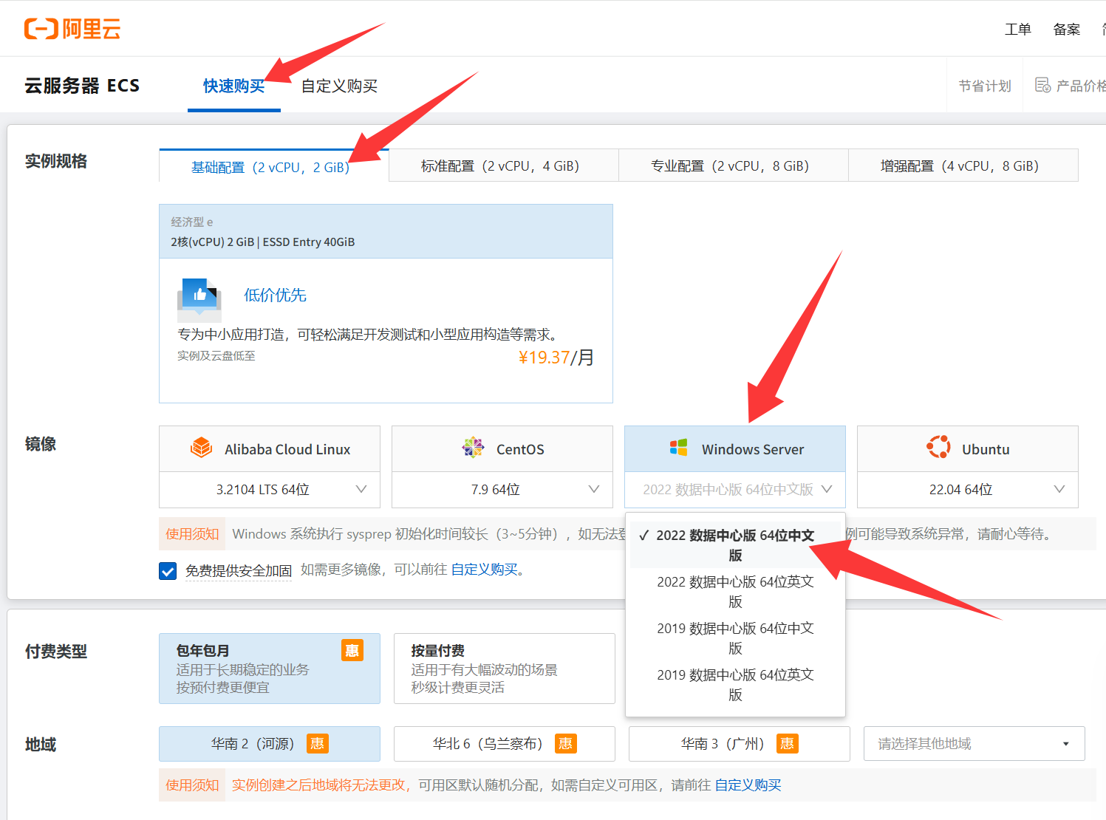Open the 请选择其他地域 region dropdown
This screenshot has width=1106, height=820.
coord(974,744)
